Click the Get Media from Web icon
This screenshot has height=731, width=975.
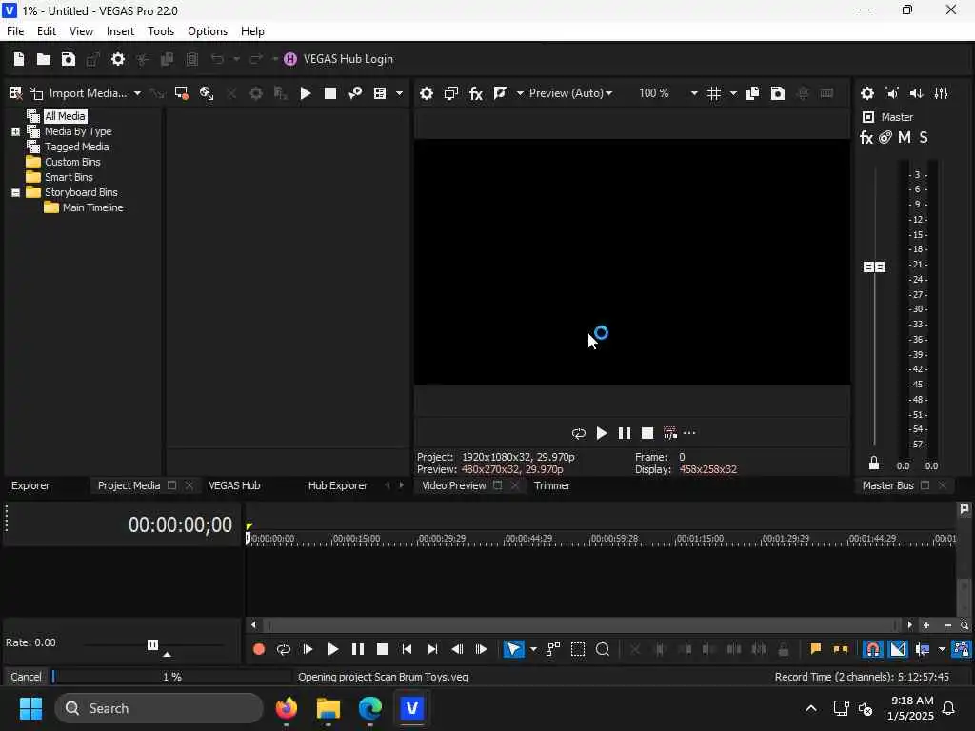coord(207,93)
